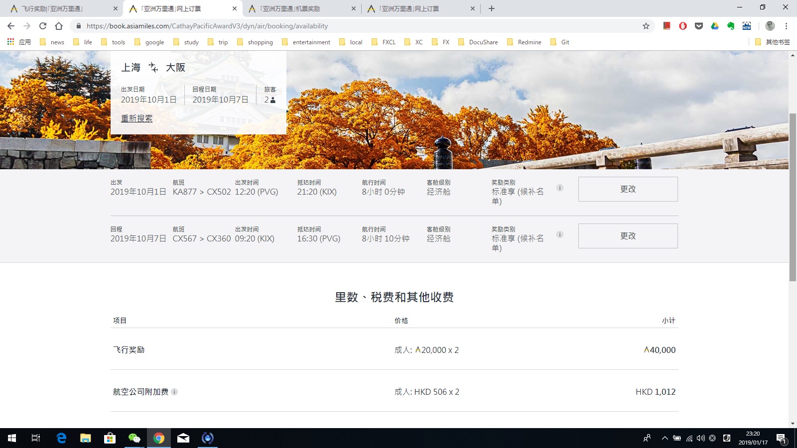Click the 40,000 miles subtotal
The image size is (797, 448).
click(x=660, y=350)
